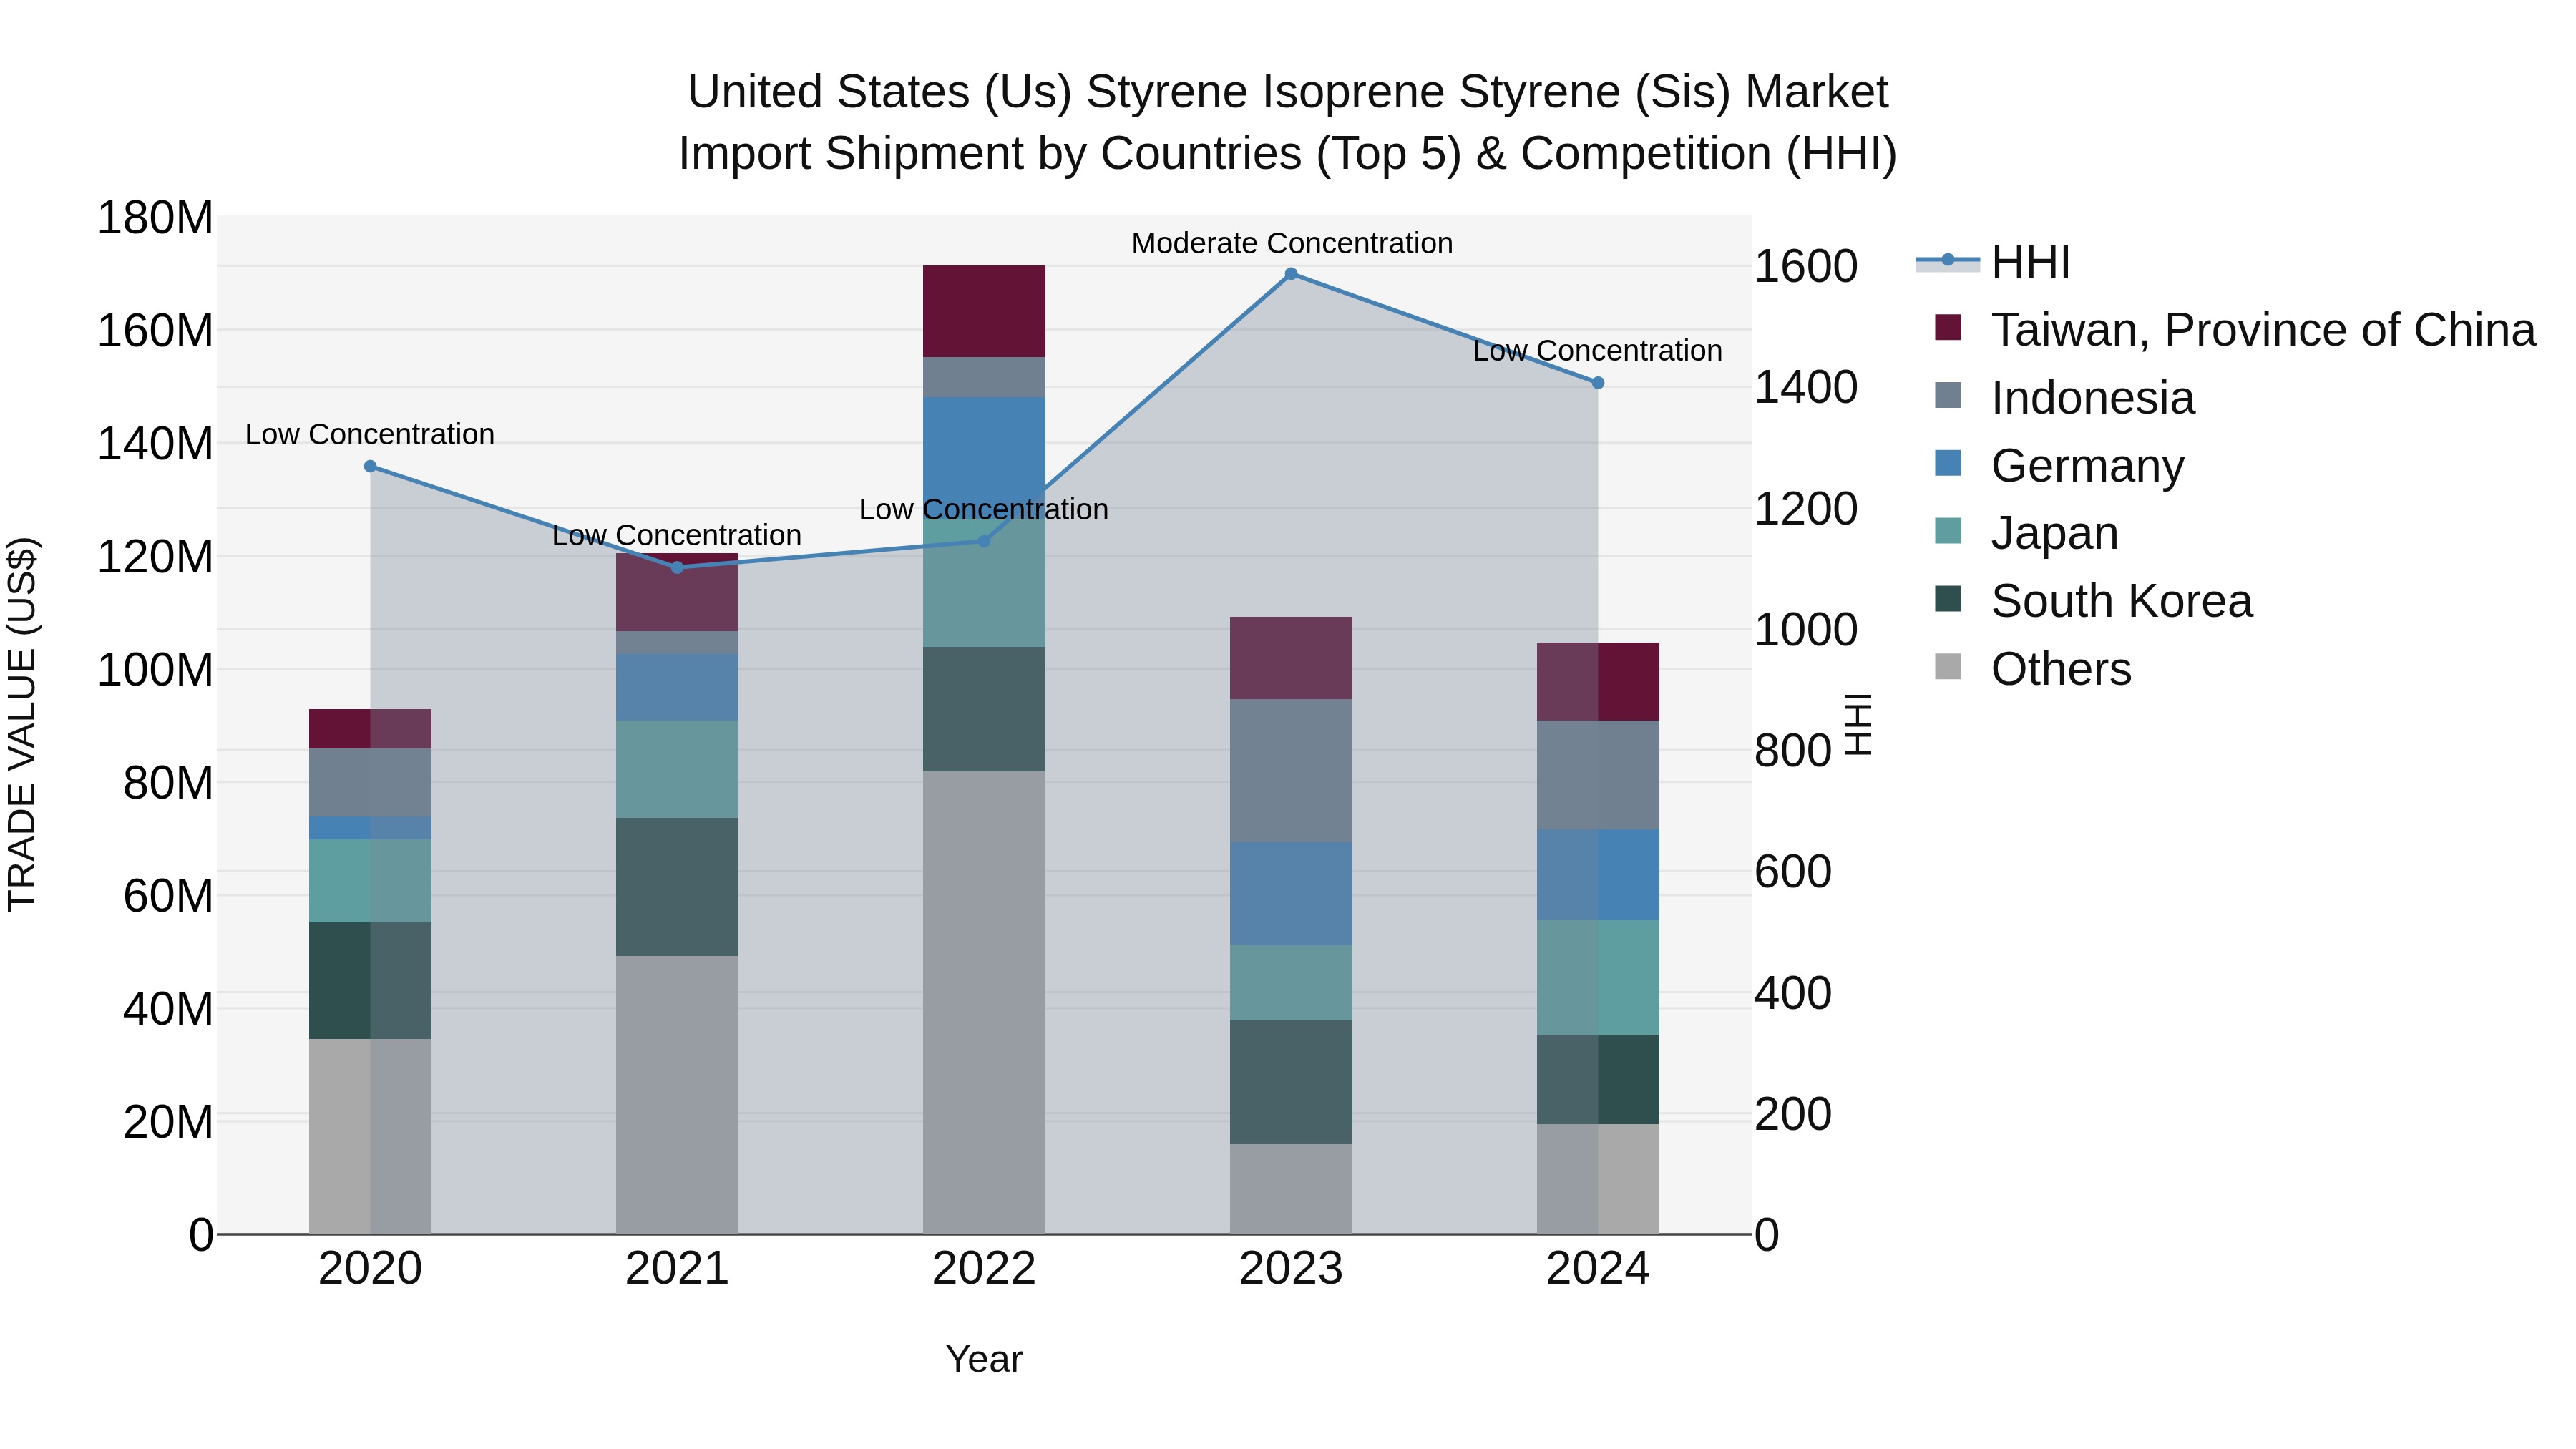
Task: Click the HHI line marker for 2024
Action: (x=1598, y=383)
